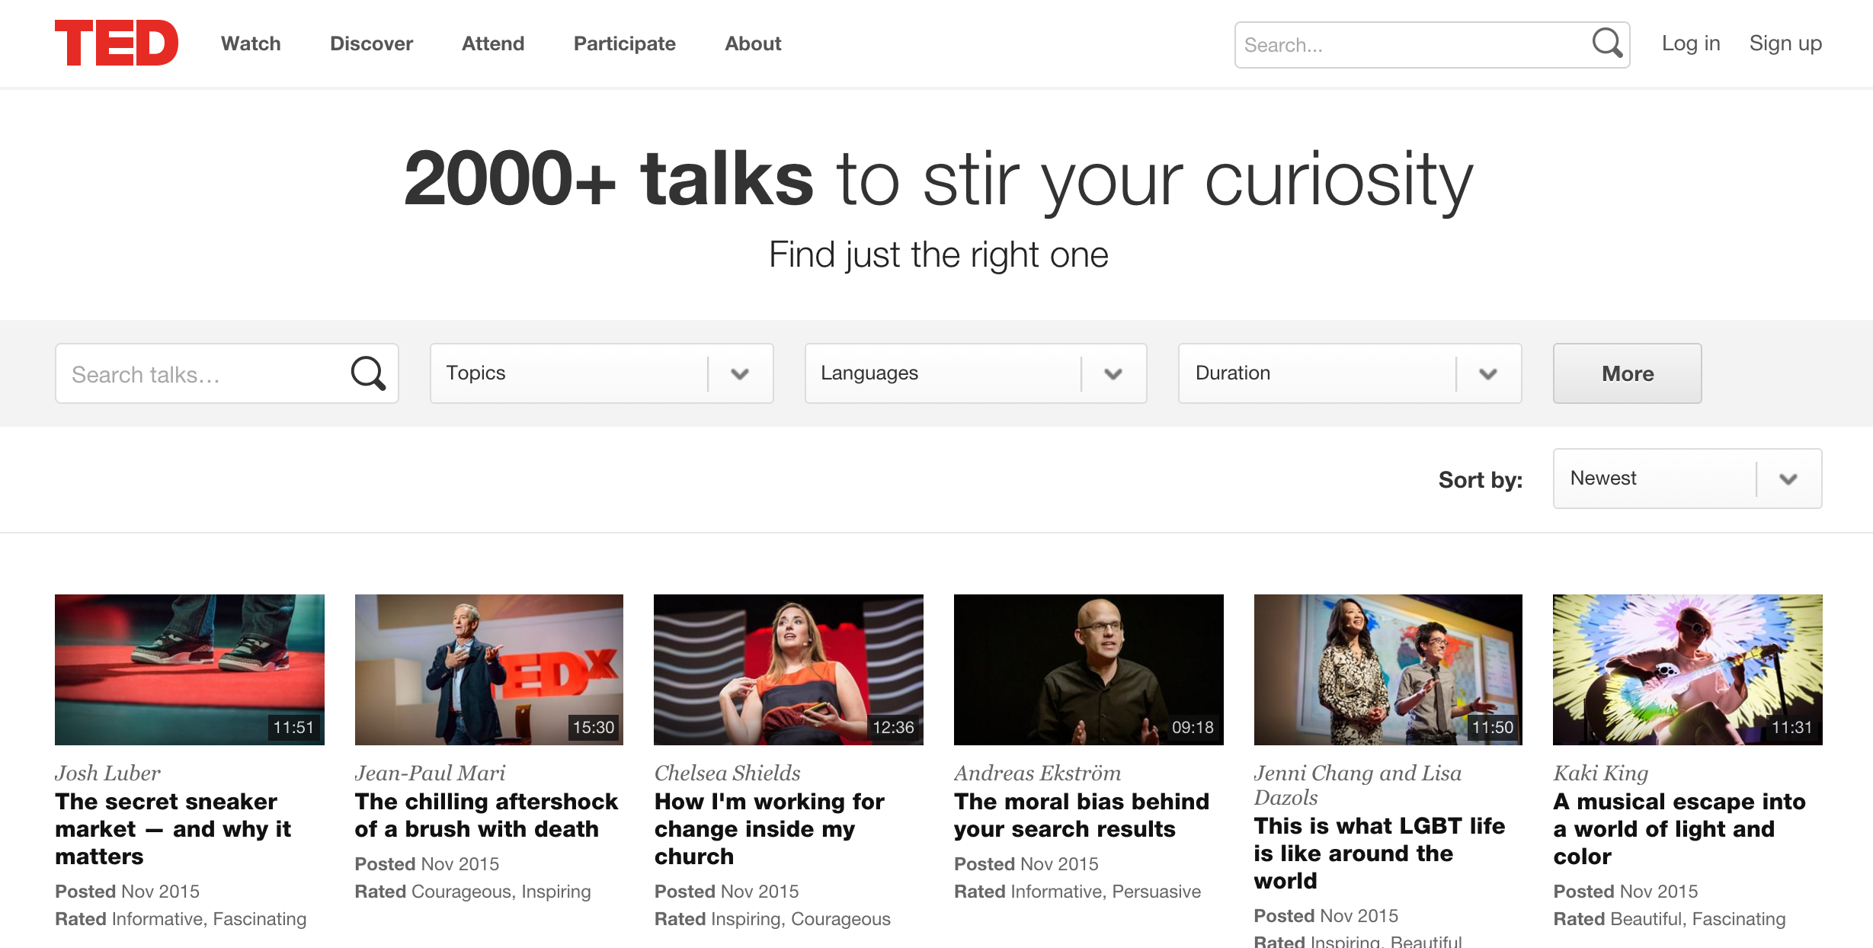Focus the top Search field
The image size is (1873, 948).
point(1432,45)
